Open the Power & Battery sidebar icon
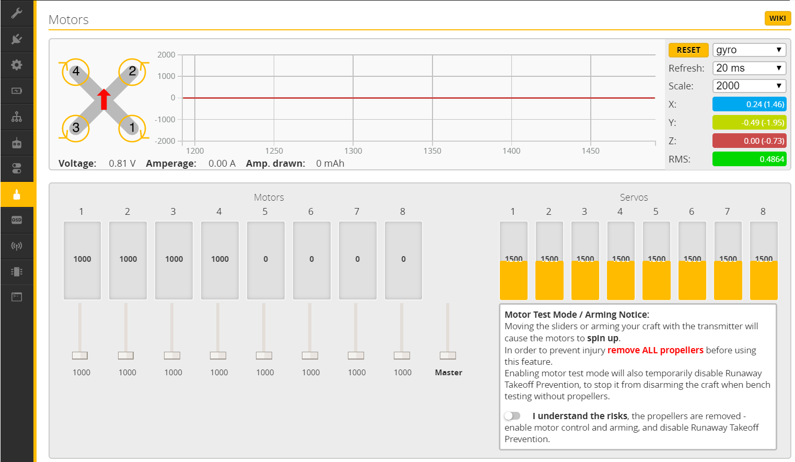The width and height of the screenshot is (795, 462). coord(17,91)
